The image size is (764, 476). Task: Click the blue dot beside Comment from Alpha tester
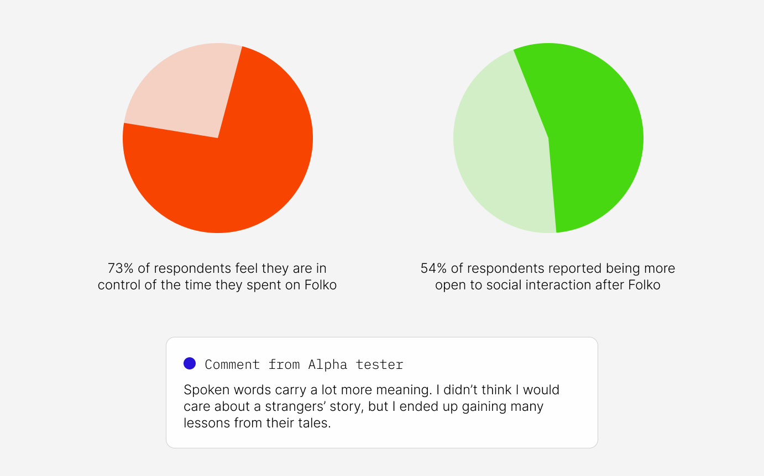tap(190, 363)
